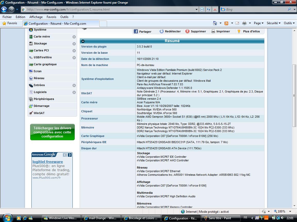Click the Supprimer button
Image resolution: width=297 pixels, height=222 pixels.
[195, 31]
